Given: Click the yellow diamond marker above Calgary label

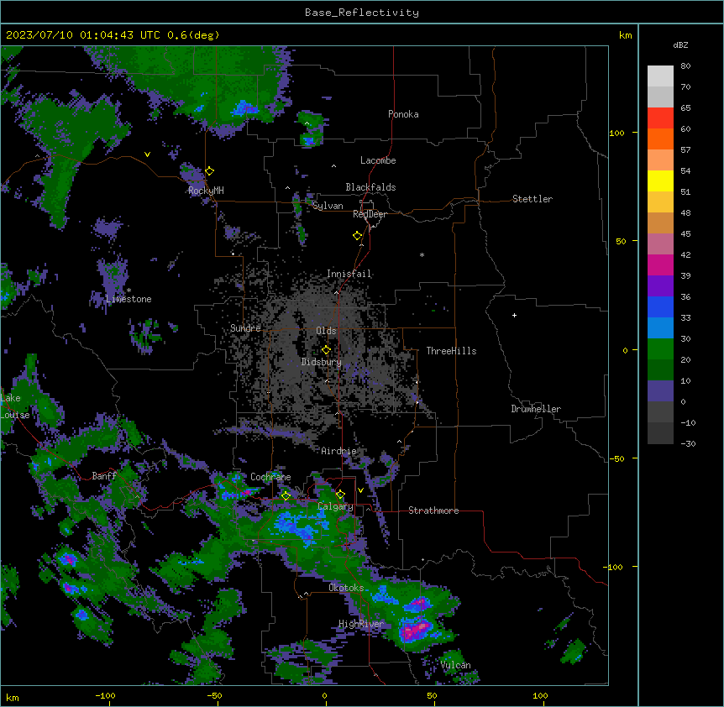Looking at the screenshot, I should pyautogui.click(x=340, y=495).
